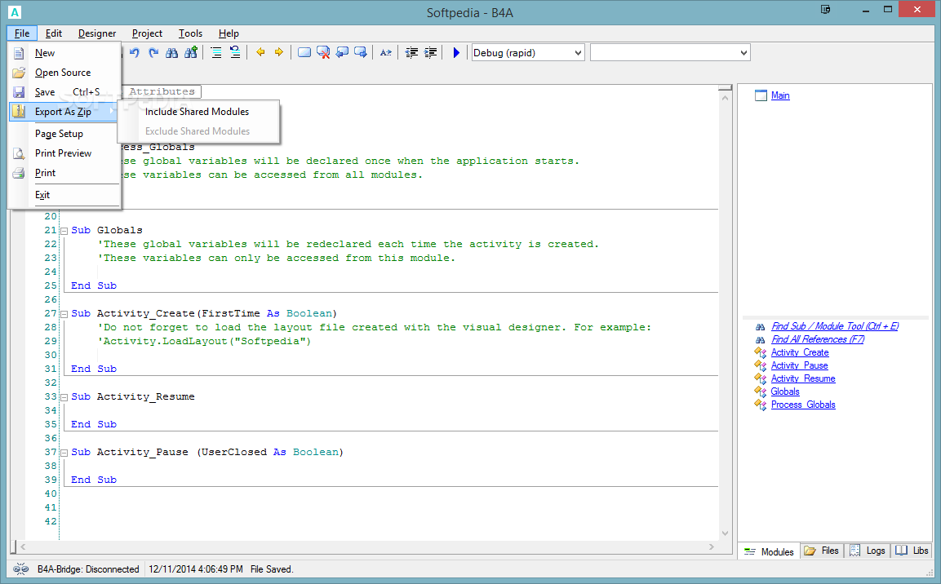The height and width of the screenshot is (584, 941).
Task: Click the Print Preview magnifier icon
Action: click(20, 153)
